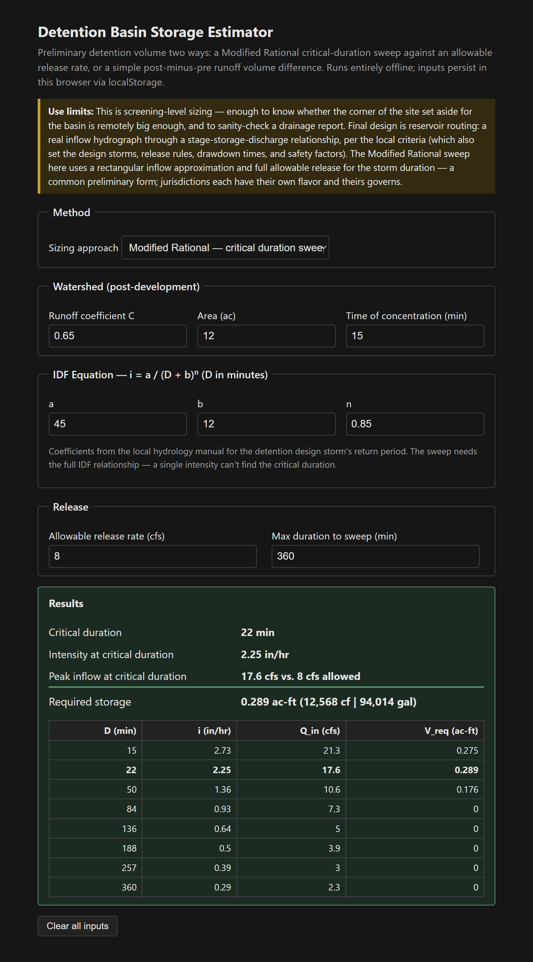Click the D (min) column header
Image resolution: width=533 pixels, height=962 pixels.
click(x=96, y=731)
